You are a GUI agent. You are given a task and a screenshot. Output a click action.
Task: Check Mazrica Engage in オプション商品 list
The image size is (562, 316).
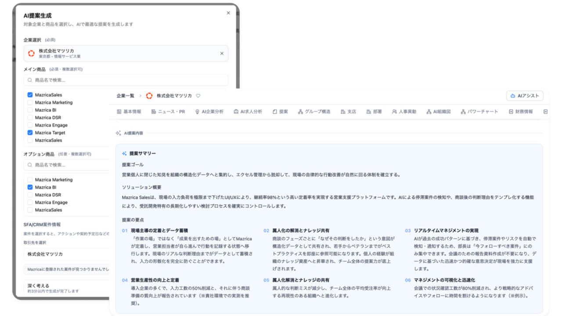coord(30,202)
